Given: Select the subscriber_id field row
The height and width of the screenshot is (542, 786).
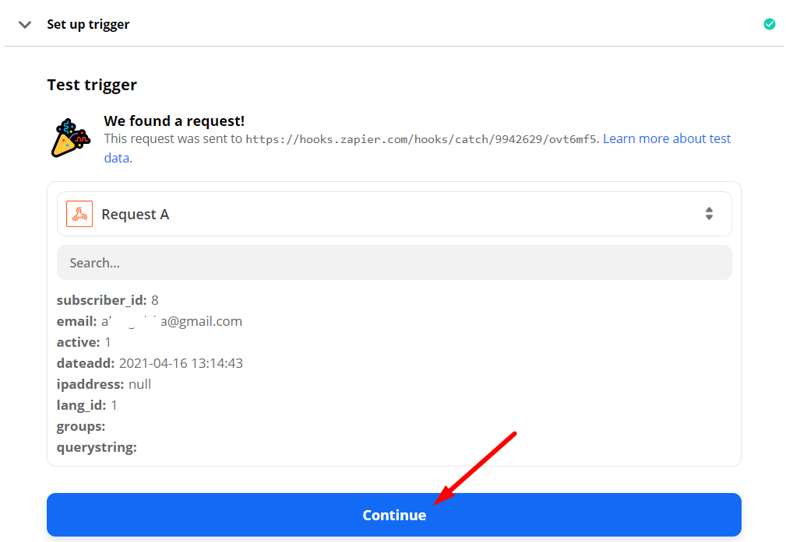Looking at the screenshot, I should pyautogui.click(x=108, y=300).
